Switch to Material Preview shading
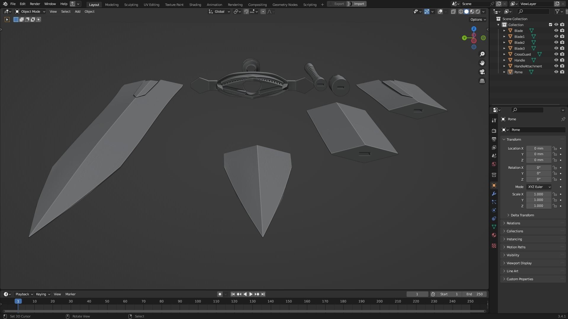Screen dimensions: 568x319 pyautogui.click(x=472, y=12)
